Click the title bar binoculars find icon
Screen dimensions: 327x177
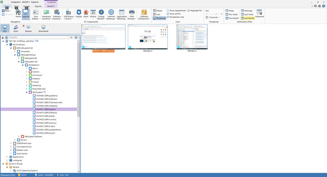pos(319,6)
